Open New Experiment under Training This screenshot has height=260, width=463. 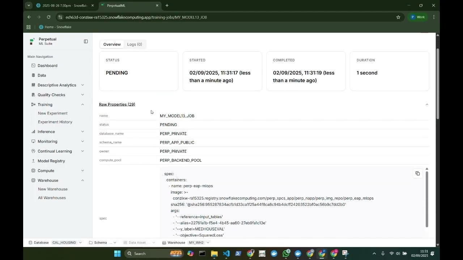53,113
